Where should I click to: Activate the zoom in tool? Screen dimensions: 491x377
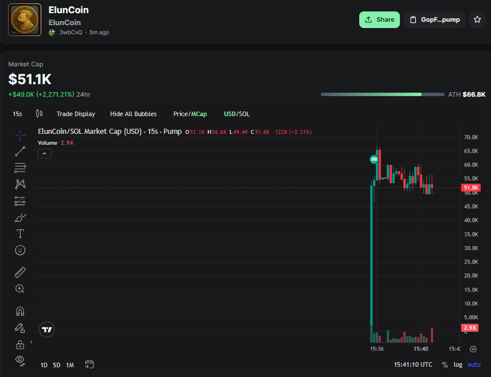20,289
